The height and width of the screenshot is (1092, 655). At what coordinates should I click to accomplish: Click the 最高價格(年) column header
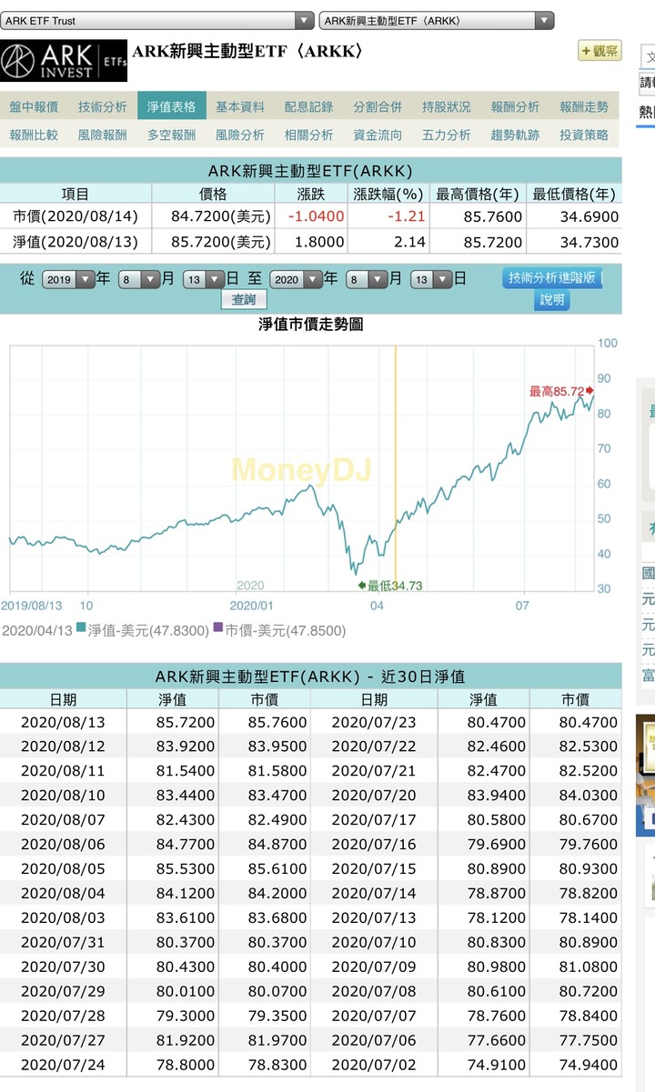pos(478,194)
